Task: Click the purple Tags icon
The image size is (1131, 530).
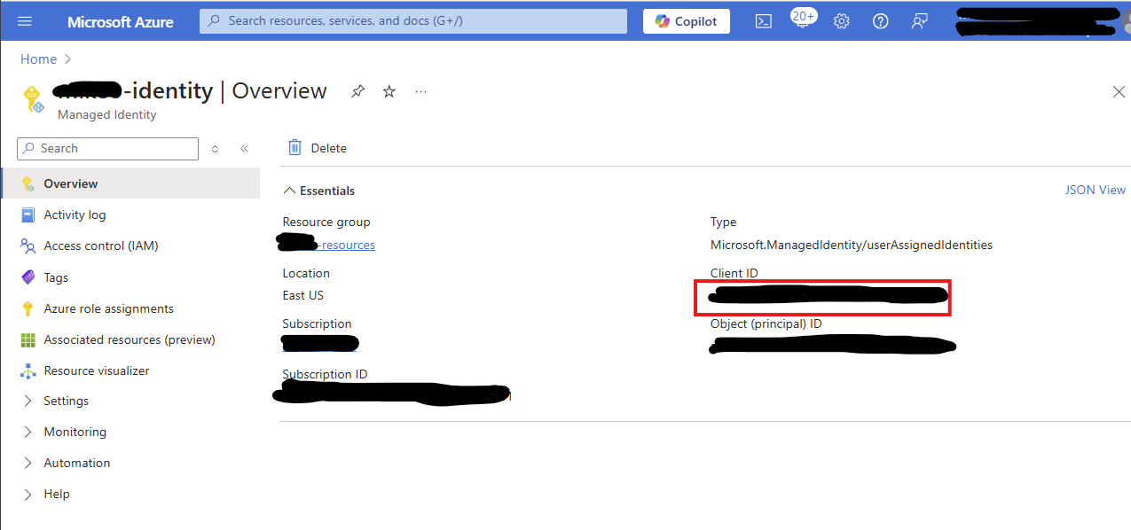Action: point(27,277)
